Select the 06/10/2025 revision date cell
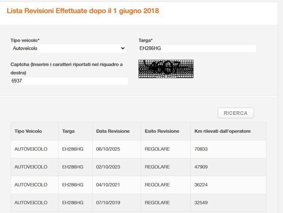This screenshot has width=283, height=213. pyautogui.click(x=108, y=149)
